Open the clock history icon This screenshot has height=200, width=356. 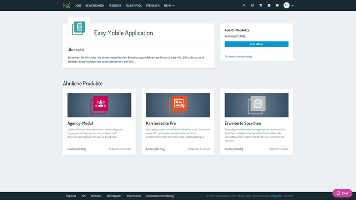point(252,5)
